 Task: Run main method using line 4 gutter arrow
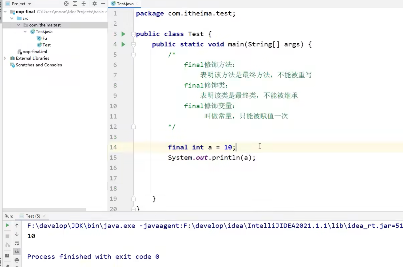coord(123,44)
